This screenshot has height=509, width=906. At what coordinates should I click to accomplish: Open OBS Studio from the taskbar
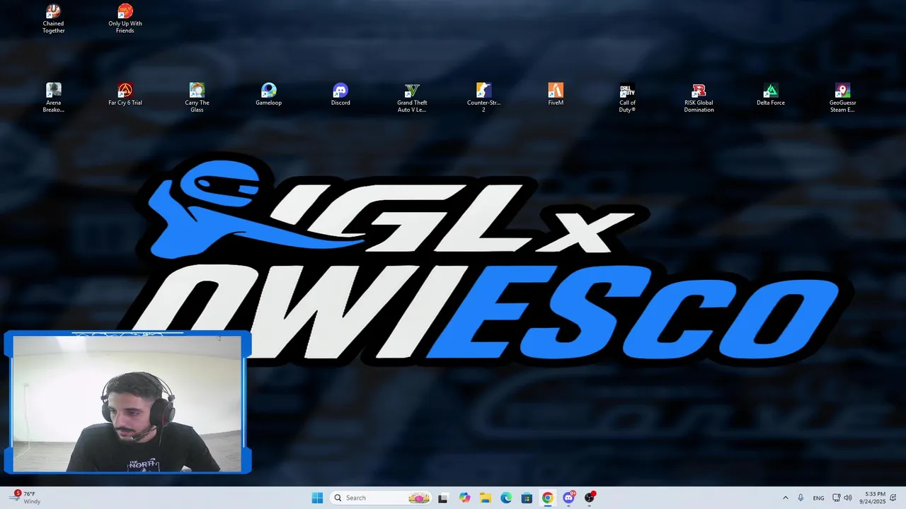pyautogui.click(x=589, y=498)
